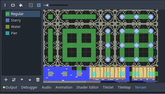Click the blue Starry terrain grid icon
Screen dimensions: 165x94
[x=7, y=20]
